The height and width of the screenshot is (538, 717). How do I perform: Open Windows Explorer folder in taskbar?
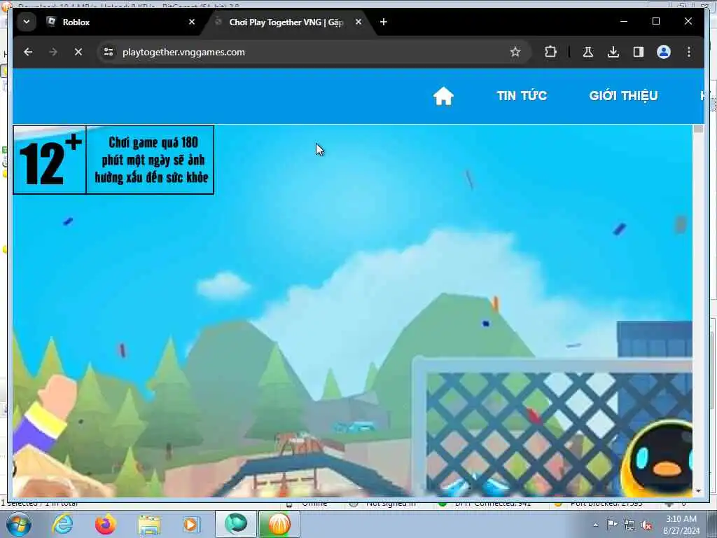click(x=149, y=525)
